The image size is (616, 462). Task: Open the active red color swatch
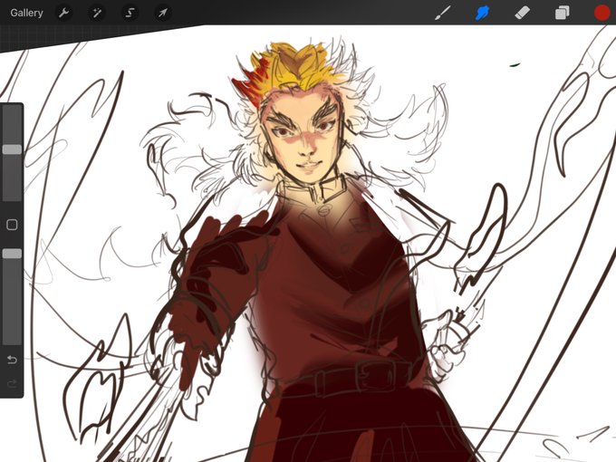coord(602,13)
